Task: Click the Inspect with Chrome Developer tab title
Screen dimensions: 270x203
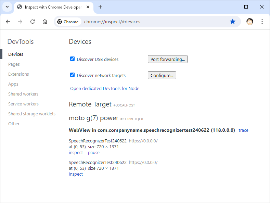Action: click(x=53, y=7)
